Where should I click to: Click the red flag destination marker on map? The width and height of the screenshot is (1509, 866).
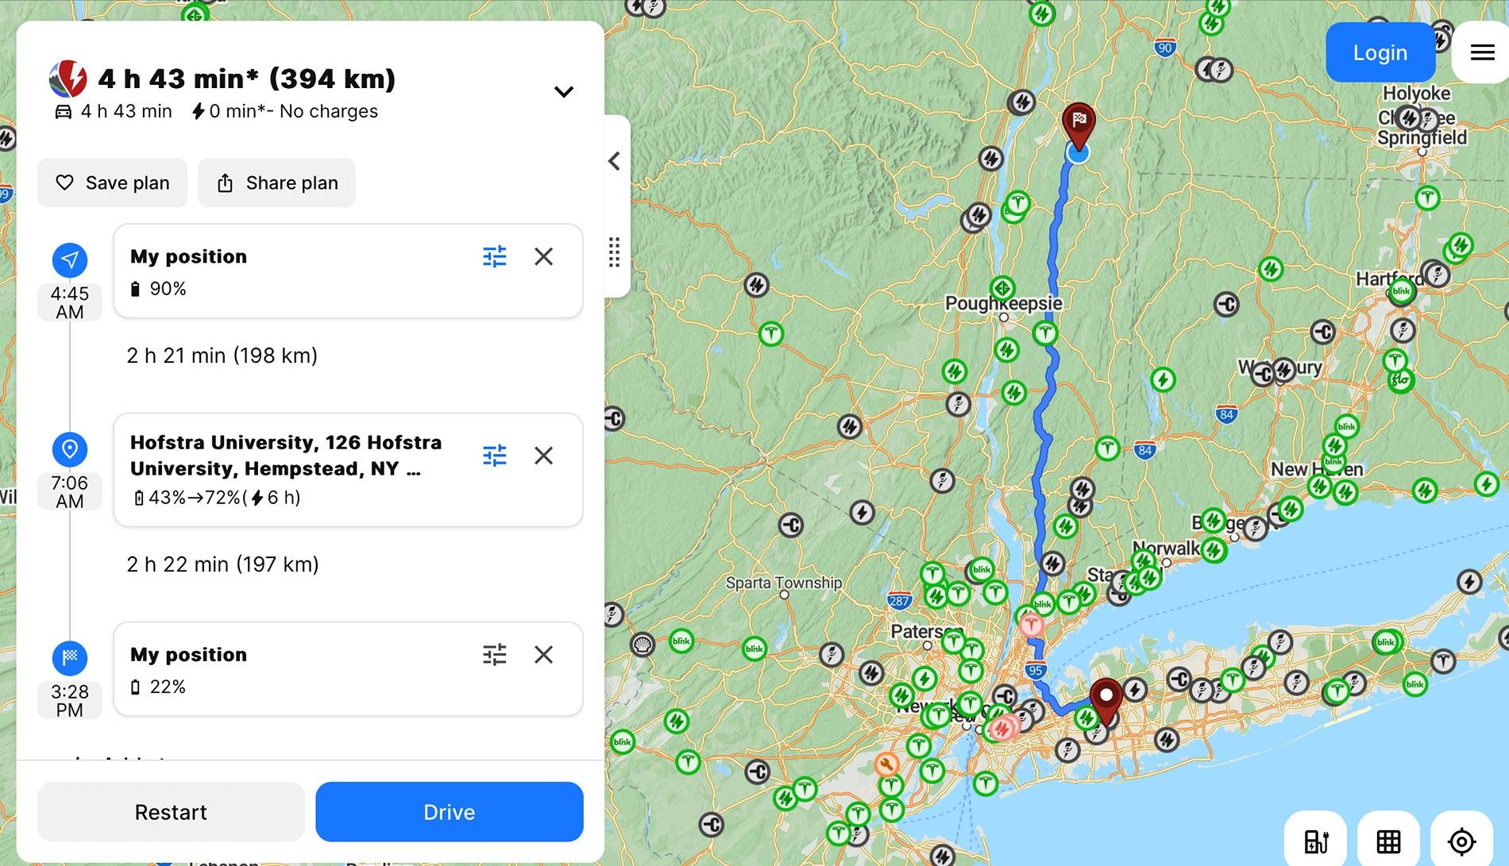tap(1079, 122)
